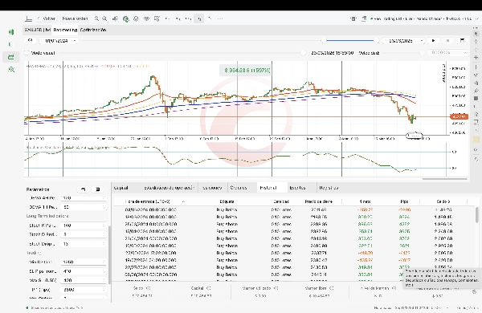The width and height of the screenshot is (482, 313).
Task: Open the three-dots more options icon
Action: click(x=220, y=18)
